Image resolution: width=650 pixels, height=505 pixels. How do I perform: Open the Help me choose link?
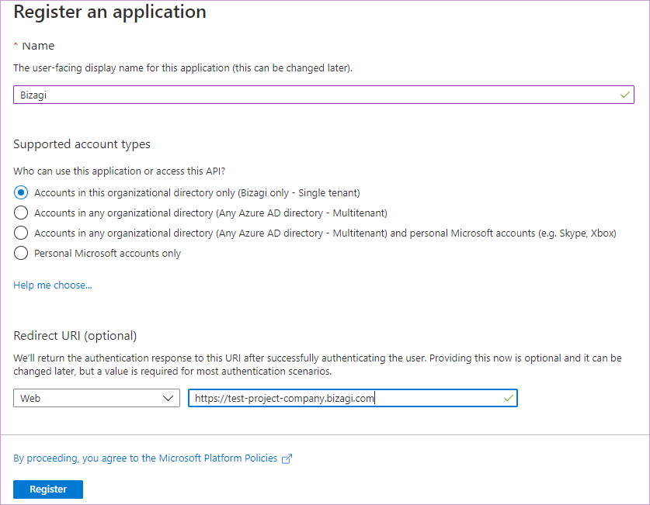tap(53, 285)
